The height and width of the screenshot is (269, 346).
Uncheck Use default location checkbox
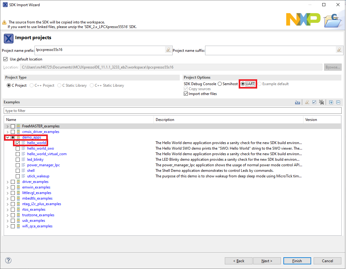[x=6, y=59]
